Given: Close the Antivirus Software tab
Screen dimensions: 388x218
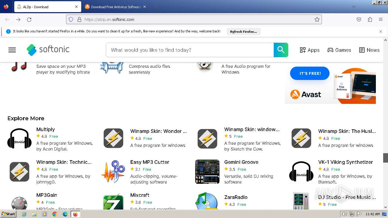Looking at the screenshot, I should point(145,7).
